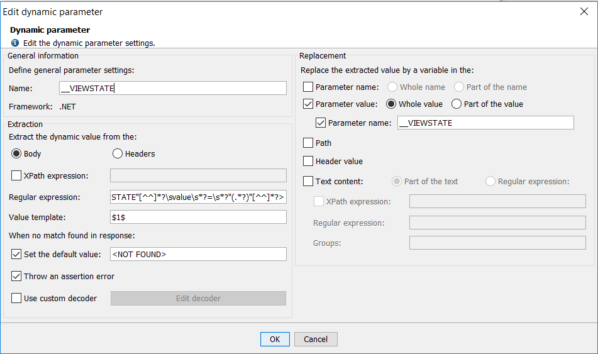Enable the XPath expression checkbox in Extraction
The width and height of the screenshot is (598, 354).
click(x=16, y=175)
